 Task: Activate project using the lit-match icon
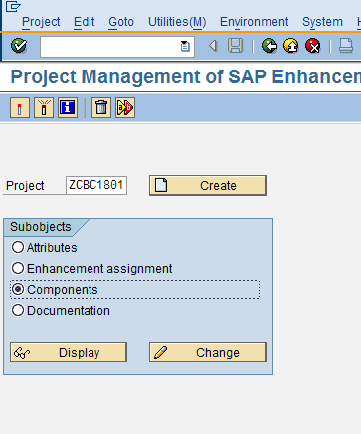[x=20, y=107]
